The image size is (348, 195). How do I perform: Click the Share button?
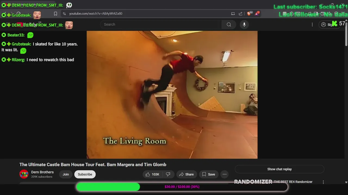coord(187,174)
